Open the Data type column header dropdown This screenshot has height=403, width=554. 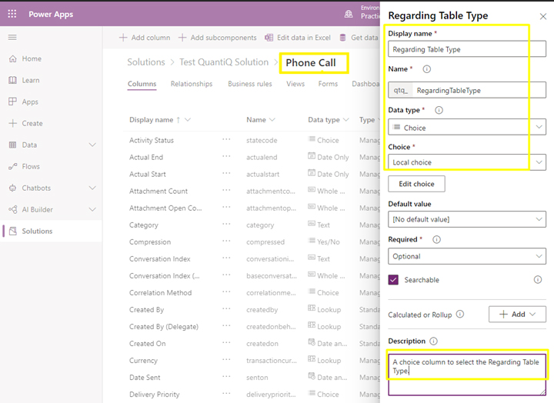pyautogui.click(x=346, y=120)
